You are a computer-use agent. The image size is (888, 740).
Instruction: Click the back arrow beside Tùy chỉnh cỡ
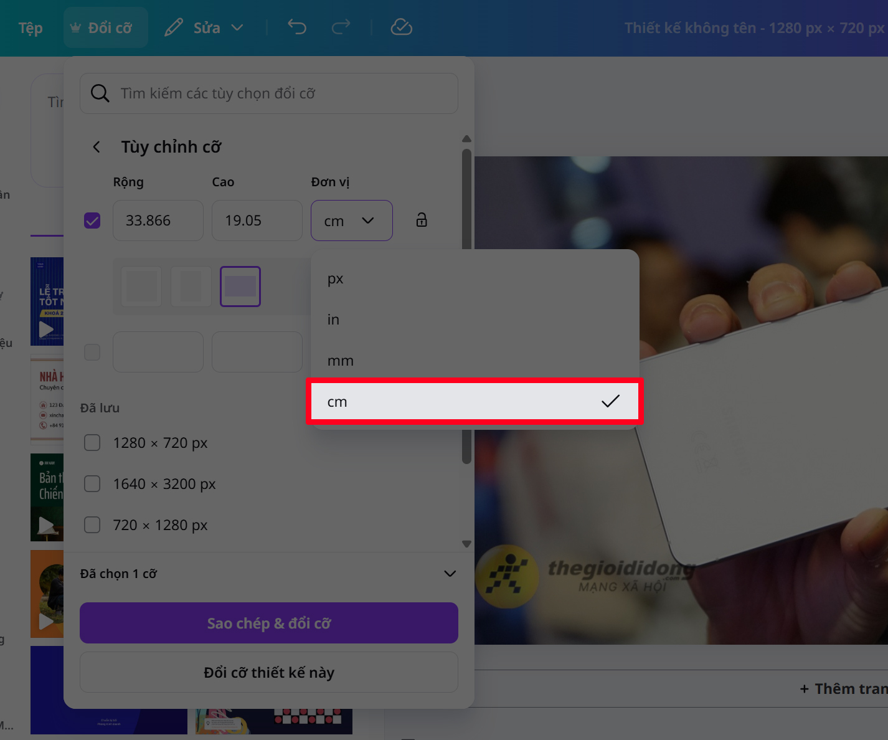click(x=97, y=147)
